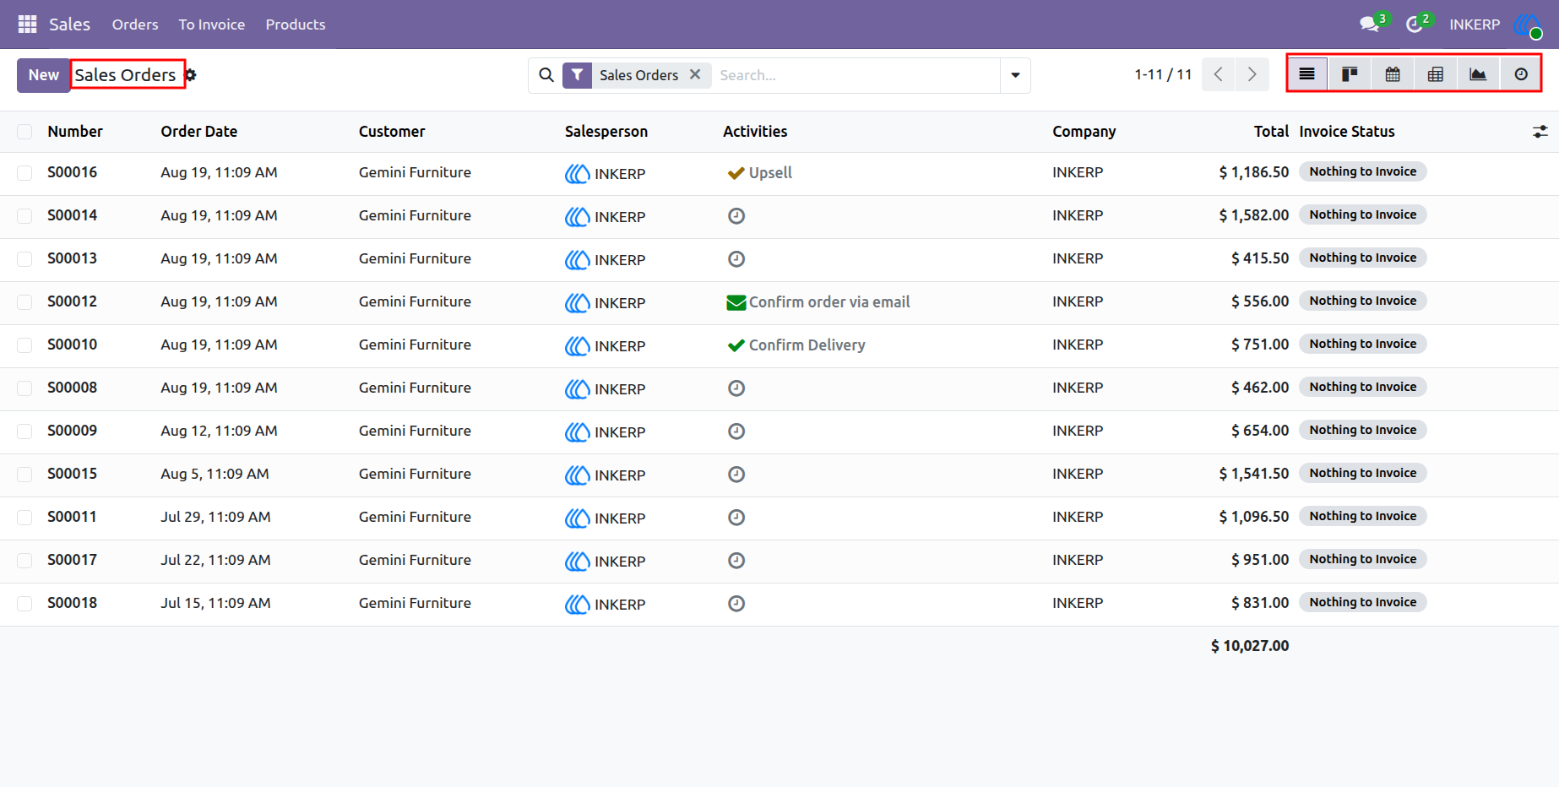Open the To Invoice menu
This screenshot has height=787, width=1559.
click(x=212, y=24)
